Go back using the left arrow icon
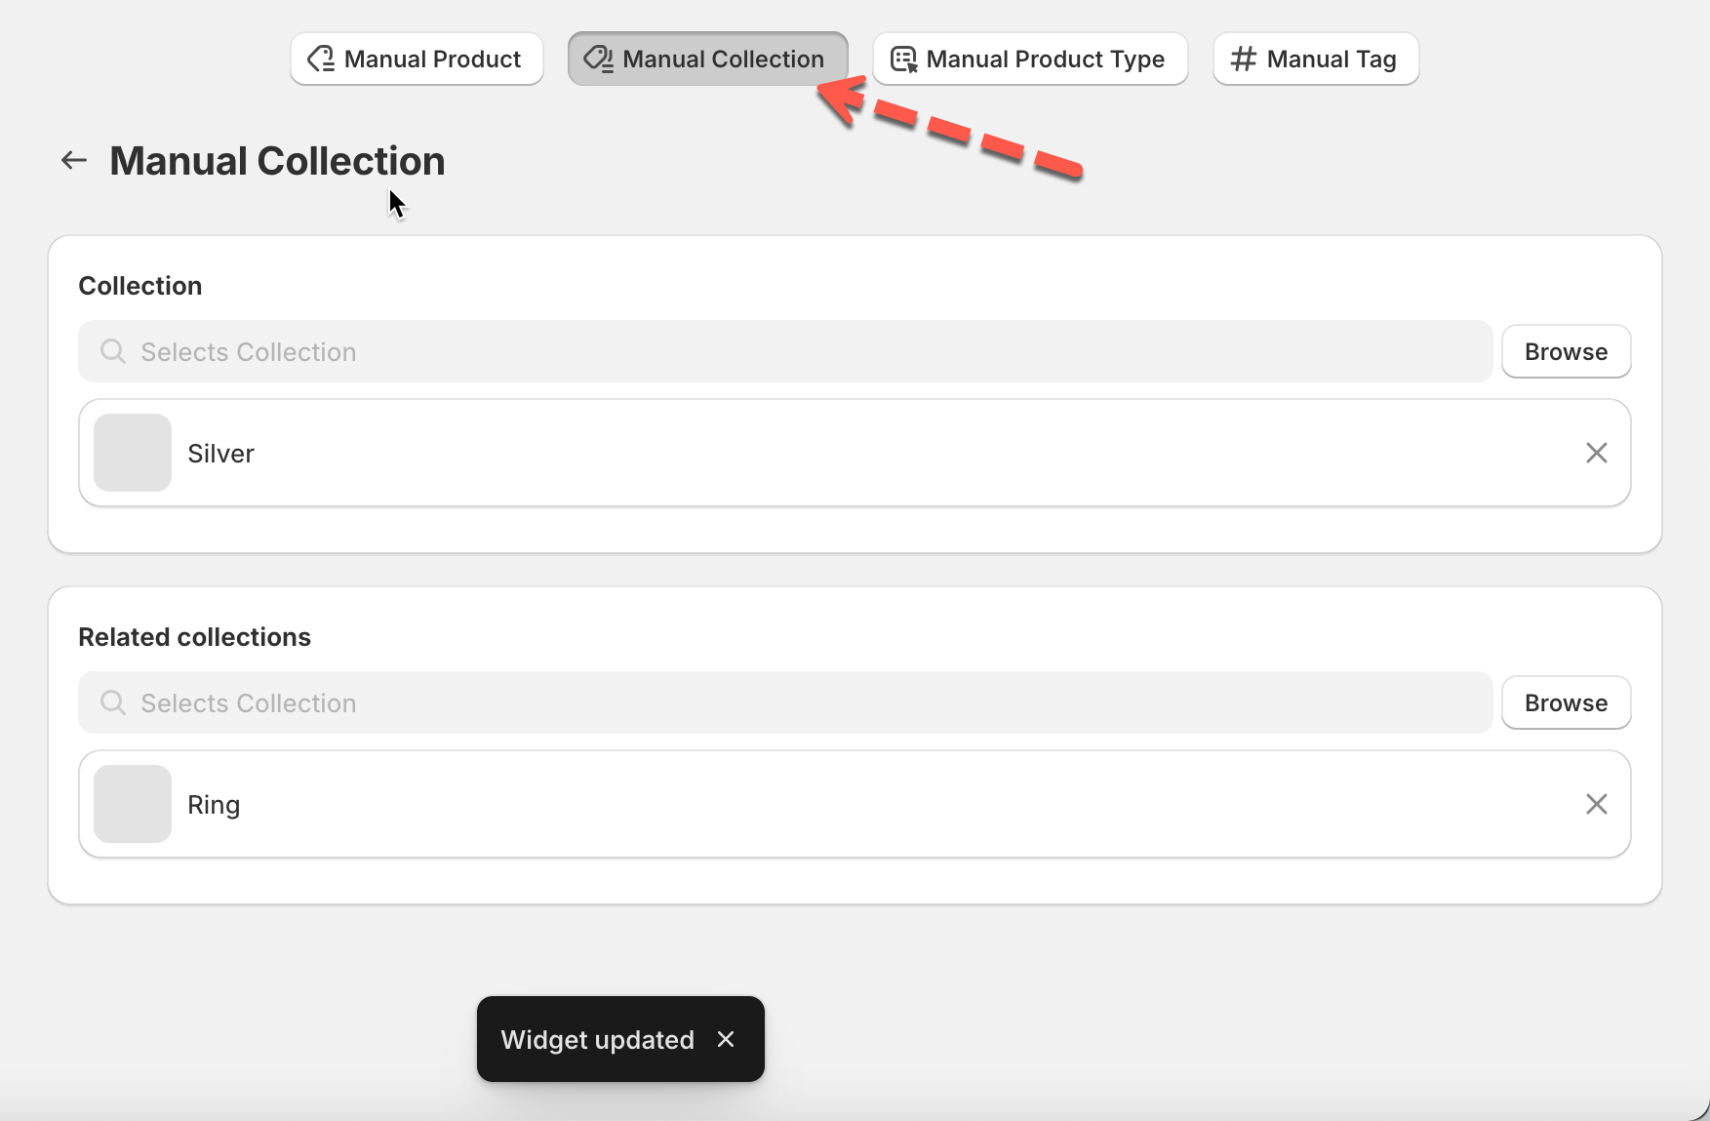The width and height of the screenshot is (1710, 1121). (x=74, y=160)
